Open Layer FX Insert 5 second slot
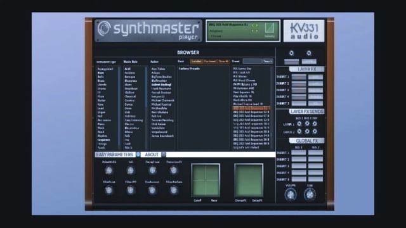406x228 pixels. pos(315,103)
